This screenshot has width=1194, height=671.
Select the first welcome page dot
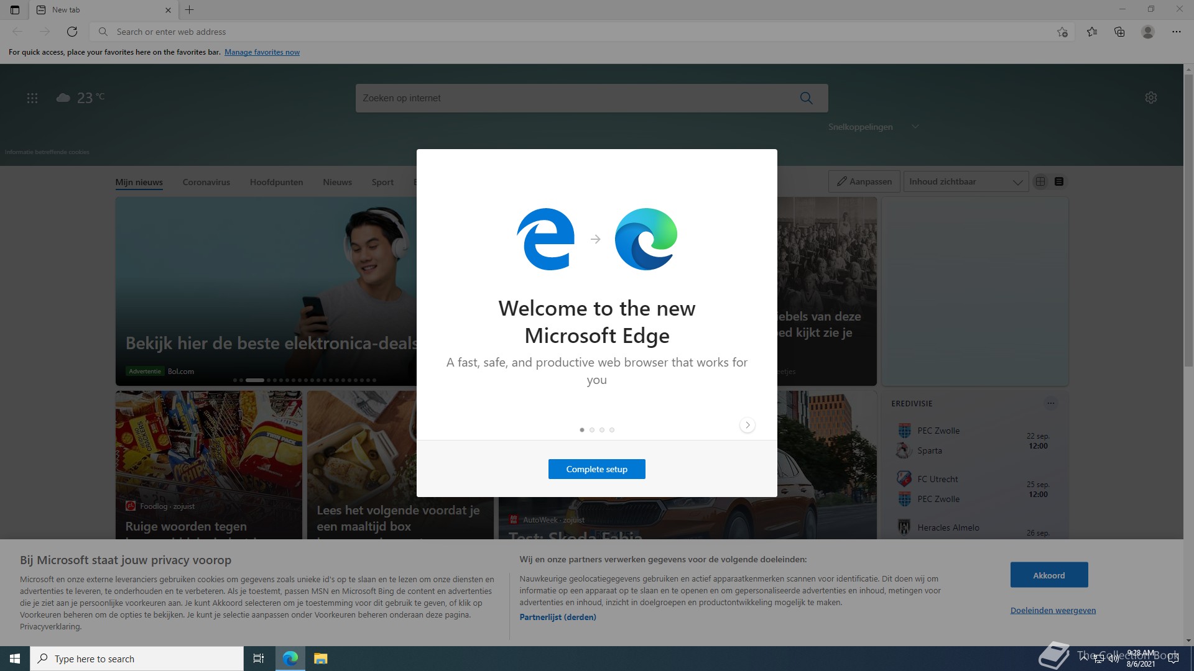582,430
